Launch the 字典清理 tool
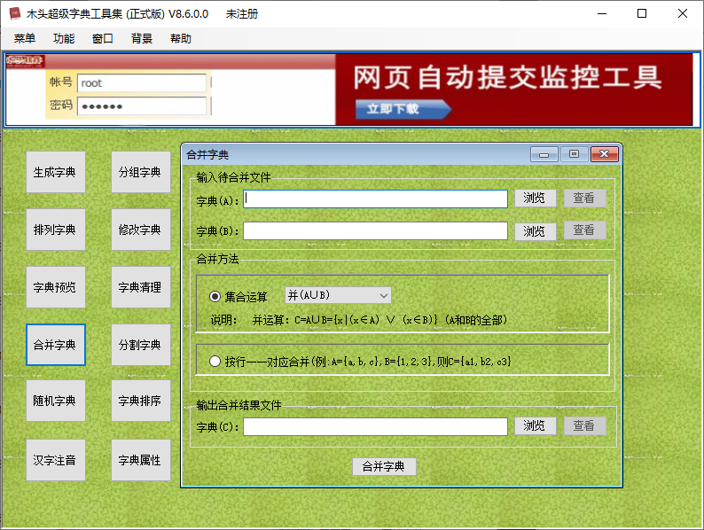704x530 pixels. point(140,287)
